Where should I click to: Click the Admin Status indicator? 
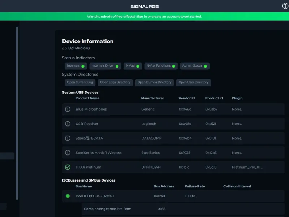(x=195, y=66)
